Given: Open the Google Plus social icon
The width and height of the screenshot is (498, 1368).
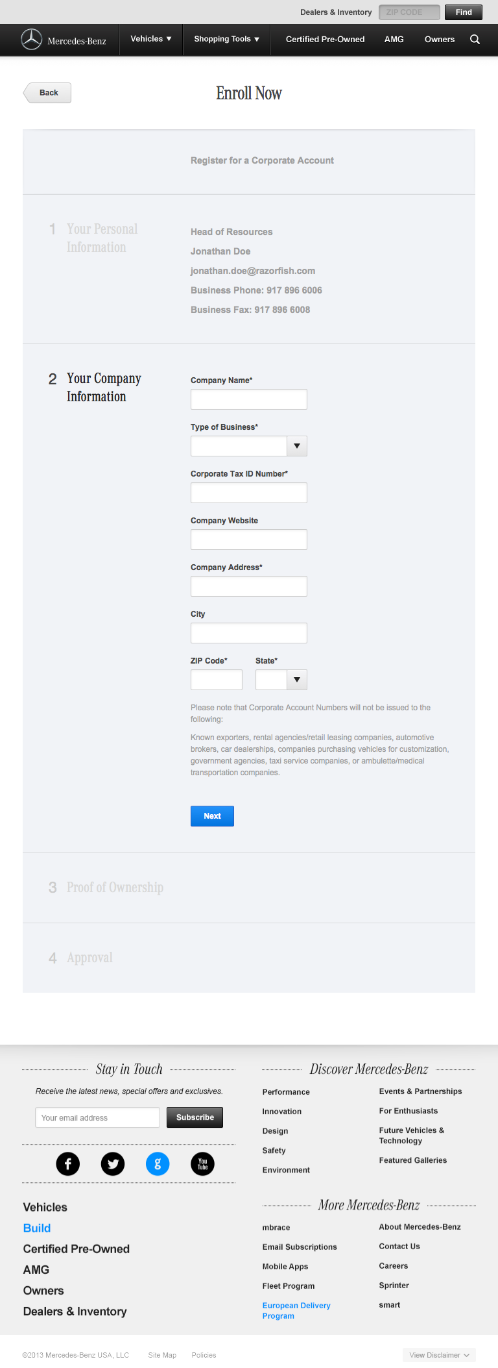Looking at the screenshot, I should coord(158,1163).
